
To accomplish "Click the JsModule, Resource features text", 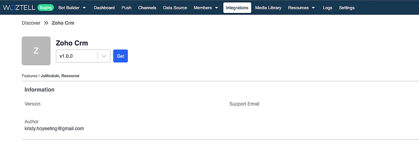I will click(x=60, y=76).
